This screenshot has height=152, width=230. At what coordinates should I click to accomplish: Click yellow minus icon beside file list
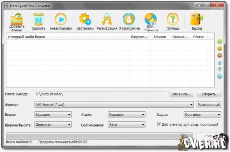(x=220, y=48)
